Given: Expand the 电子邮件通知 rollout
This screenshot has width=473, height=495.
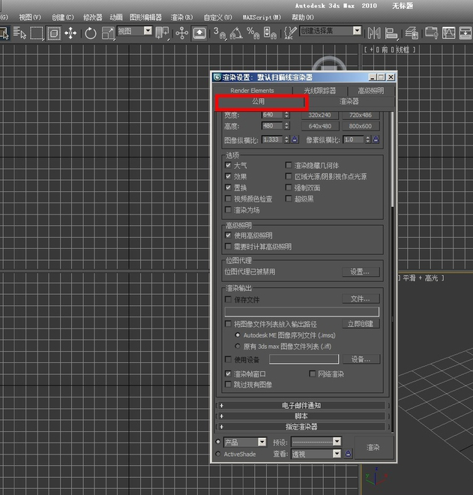Looking at the screenshot, I should point(301,405).
